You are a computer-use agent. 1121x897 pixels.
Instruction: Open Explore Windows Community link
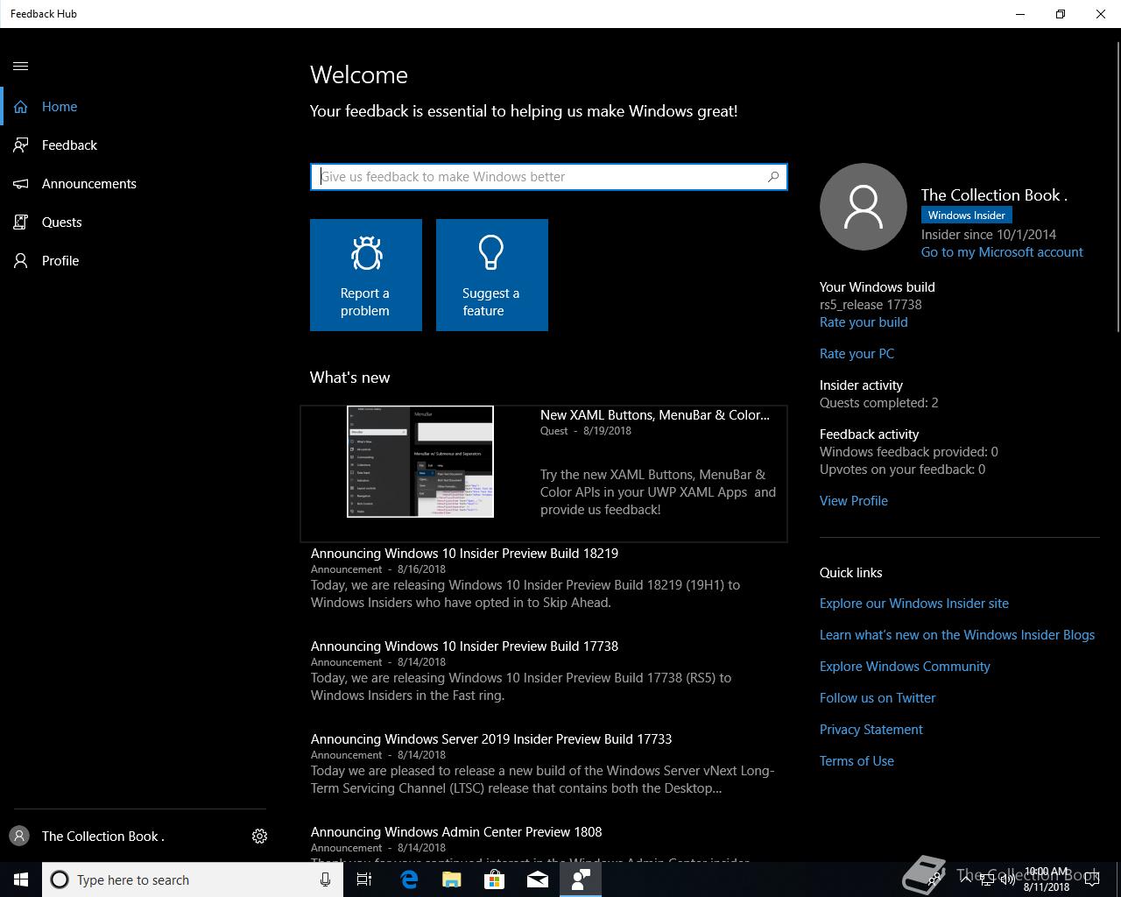(x=905, y=667)
